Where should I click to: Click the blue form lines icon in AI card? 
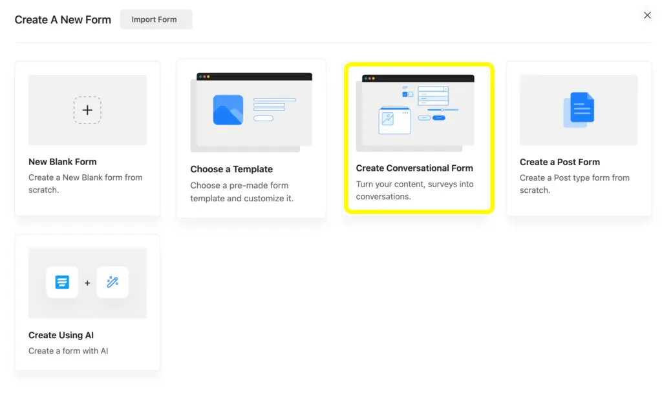click(62, 282)
